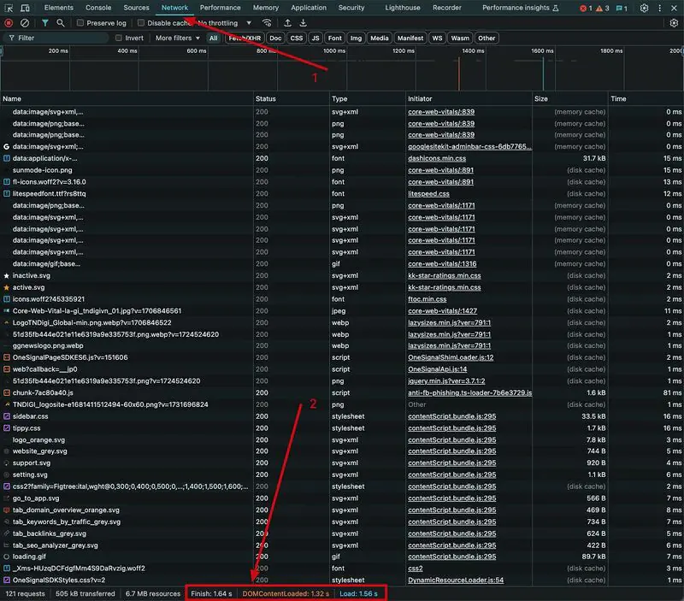The width and height of the screenshot is (684, 601).
Task: Export HAR file download icon
Action: [304, 23]
